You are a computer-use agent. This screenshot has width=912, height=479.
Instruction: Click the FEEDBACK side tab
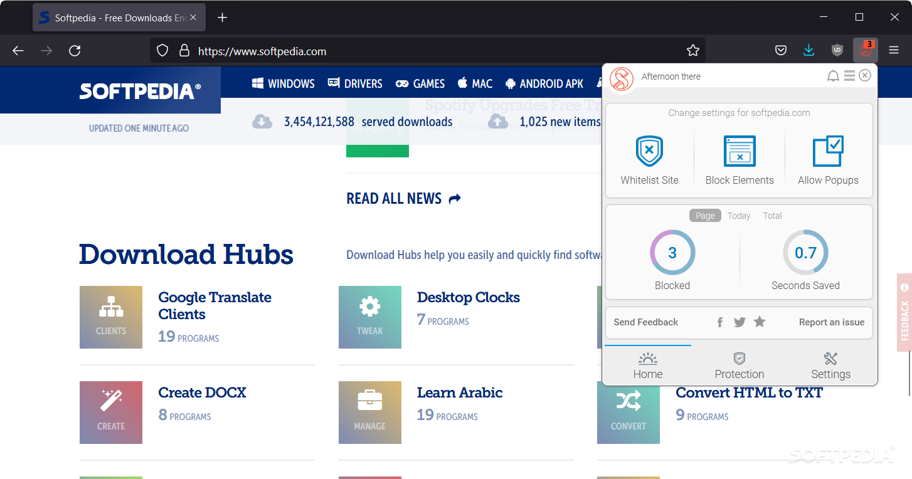point(904,312)
